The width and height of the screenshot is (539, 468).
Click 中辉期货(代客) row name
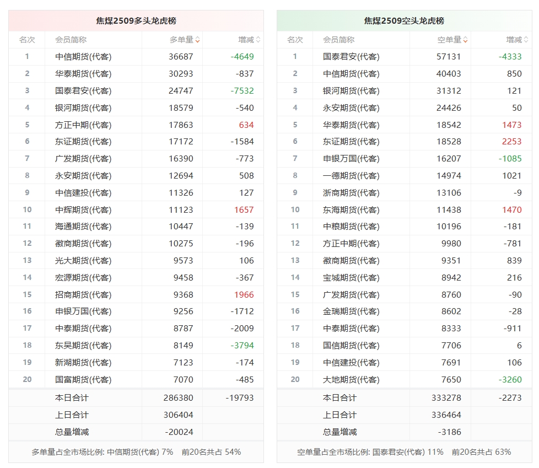[83, 210]
